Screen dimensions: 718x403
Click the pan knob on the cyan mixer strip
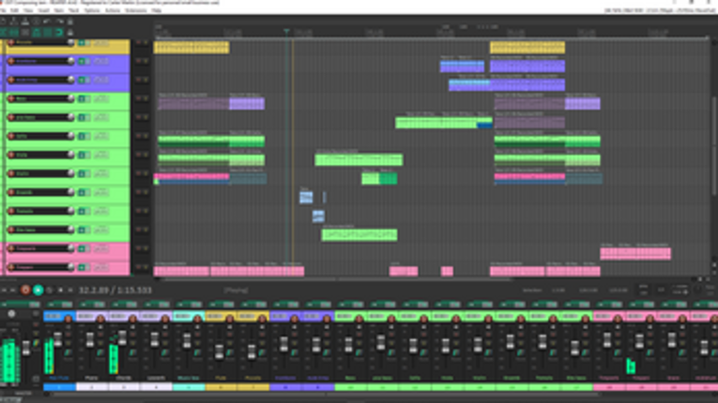[x=197, y=319]
